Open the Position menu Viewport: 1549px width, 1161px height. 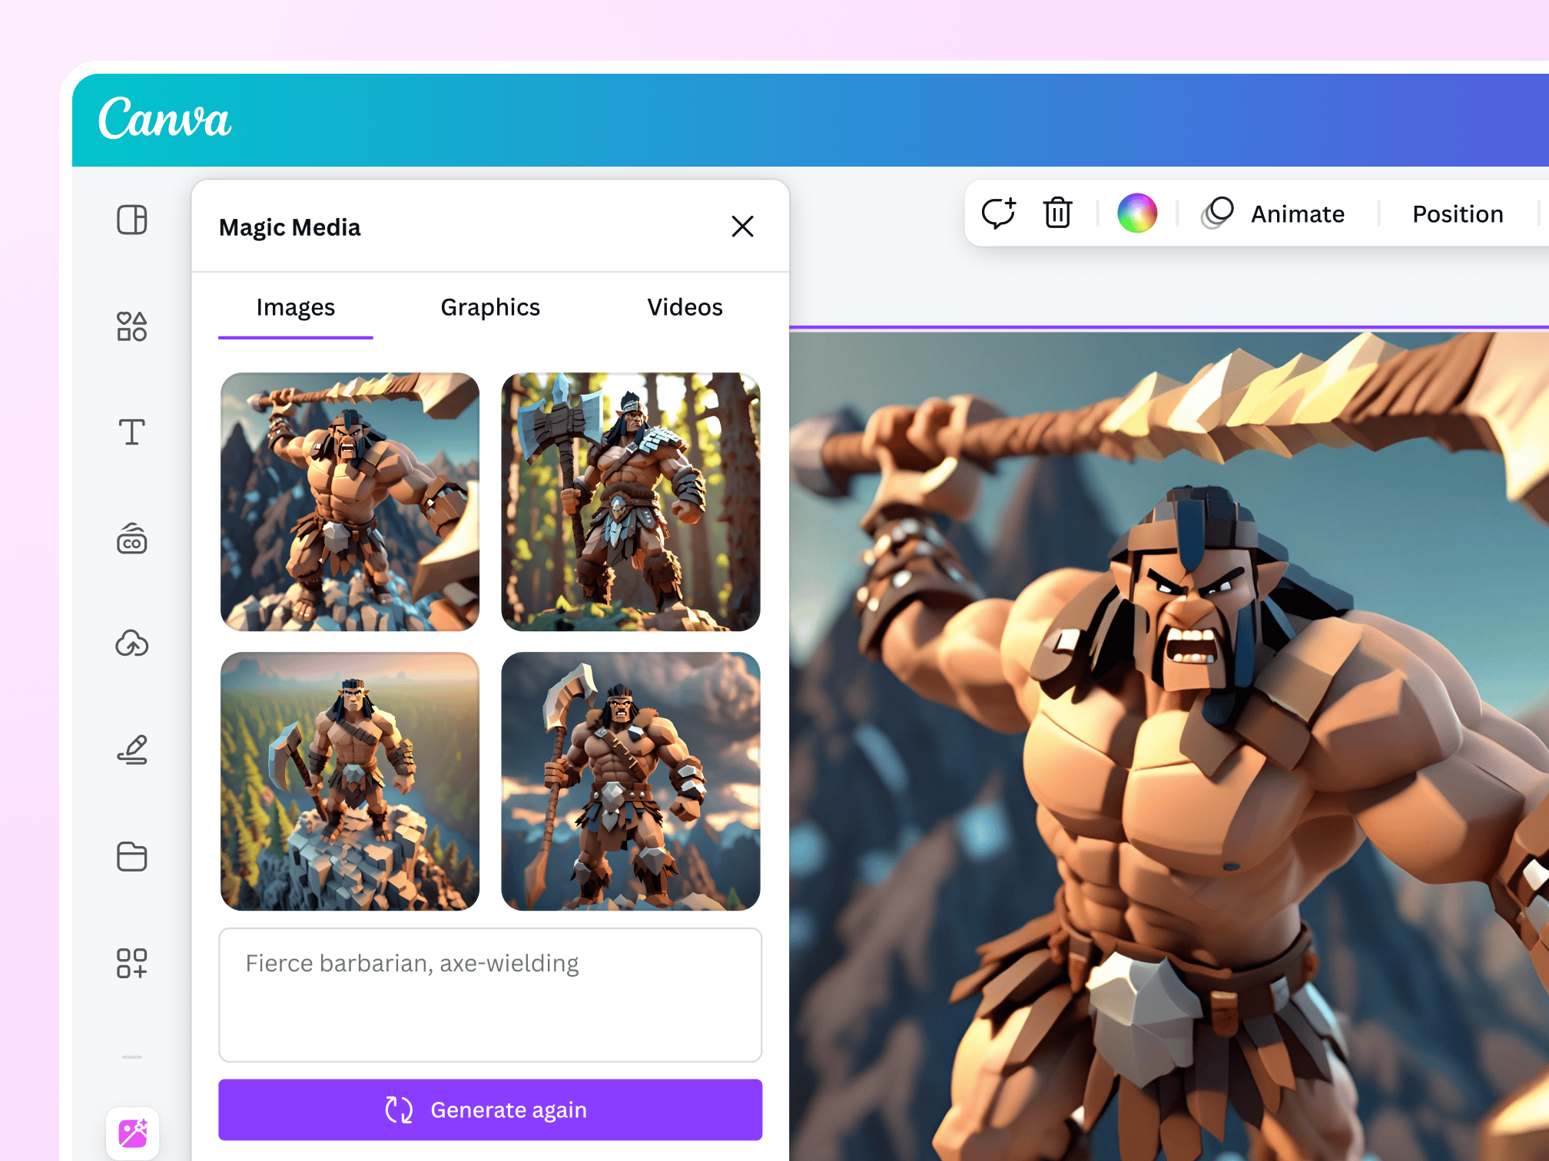(1456, 213)
